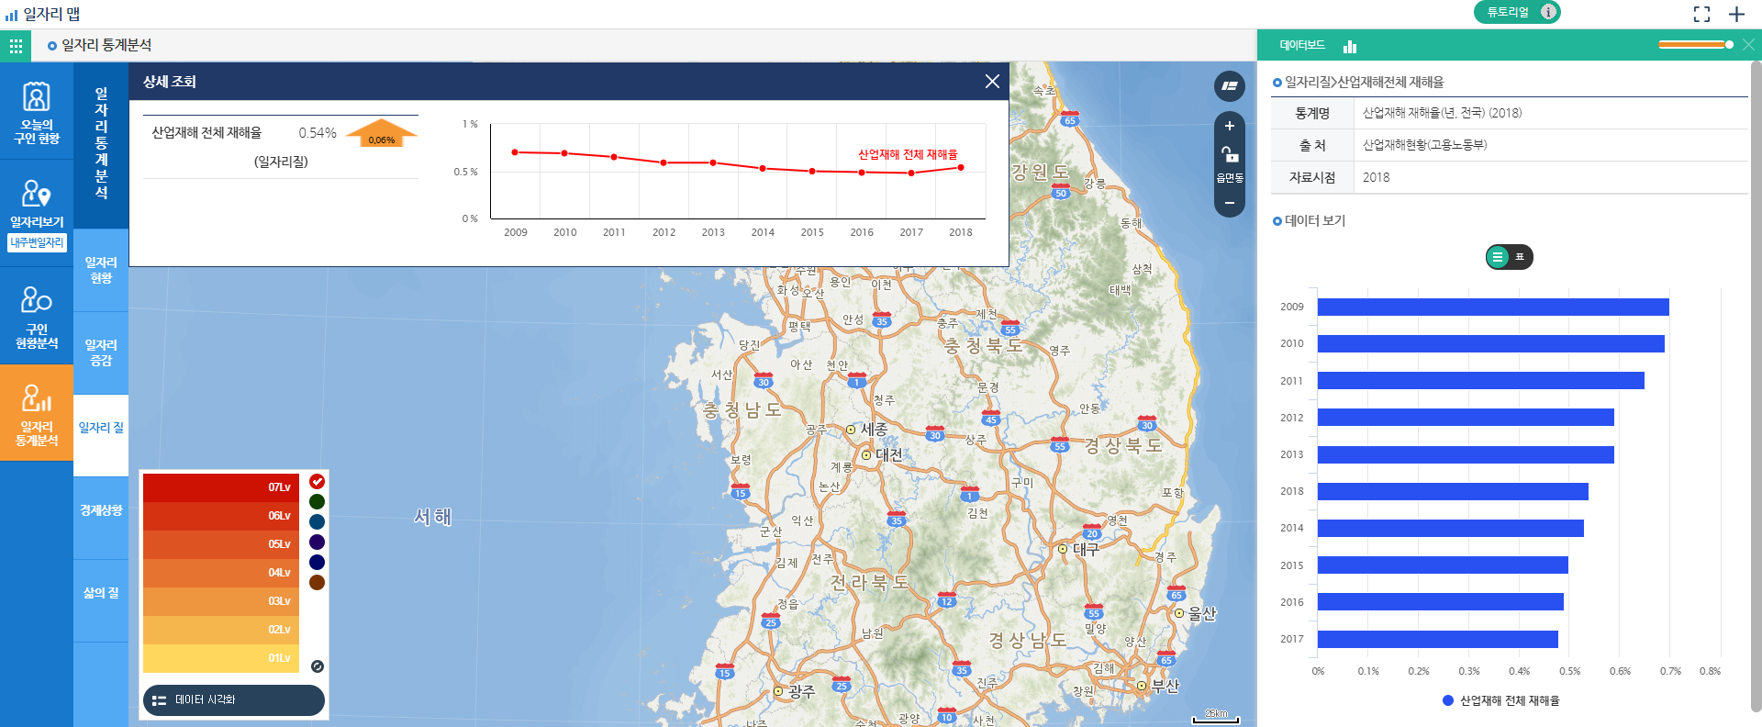The height and width of the screenshot is (727, 1762).
Task: Enter fullscreen mode using the brackets icon
Action: pyautogui.click(x=1701, y=14)
